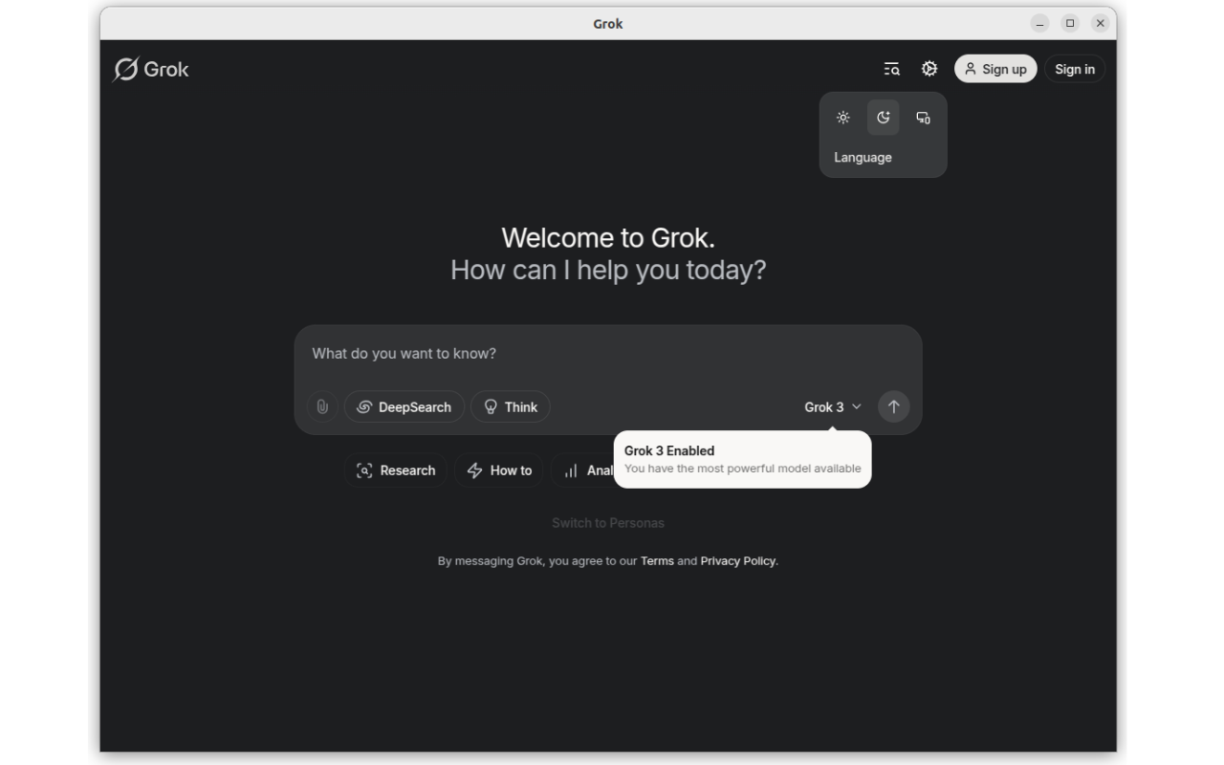Click the paperclip attachment icon
This screenshot has width=1224, height=765.
tap(321, 406)
